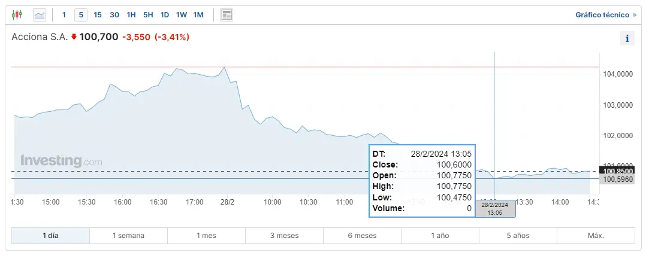This screenshot has width=649, height=256.
Task: Click the red down arrow next to Acciona
Action: point(74,37)
